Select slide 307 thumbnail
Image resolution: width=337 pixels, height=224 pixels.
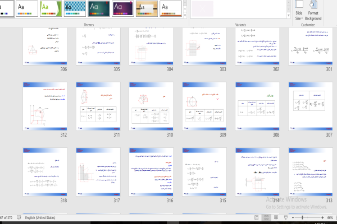[311, 106]
